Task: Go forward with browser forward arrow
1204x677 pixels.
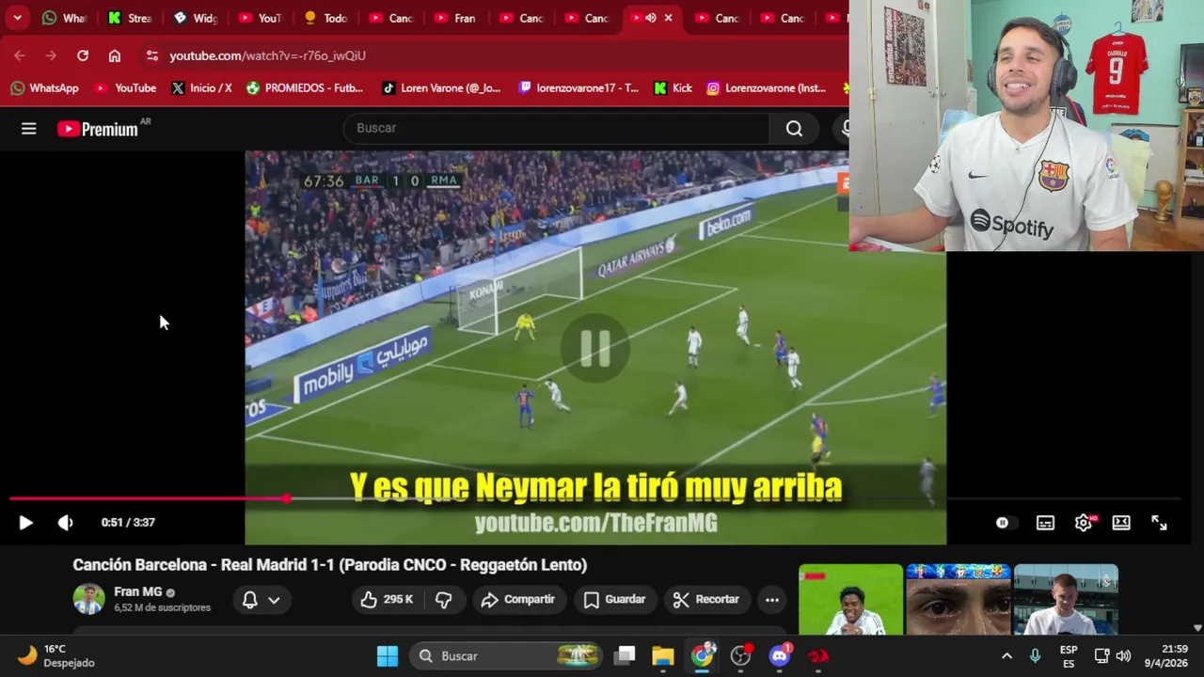Action: (51, 56)
